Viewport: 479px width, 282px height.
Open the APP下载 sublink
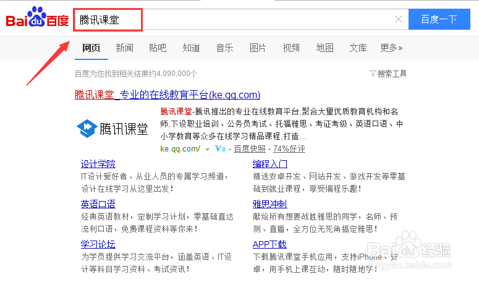[269, 244]
